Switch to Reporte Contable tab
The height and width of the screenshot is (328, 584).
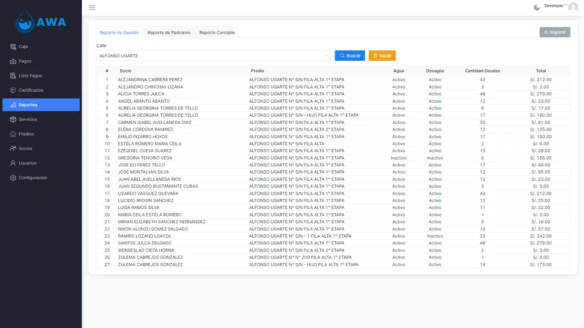(x=217, y=33)
